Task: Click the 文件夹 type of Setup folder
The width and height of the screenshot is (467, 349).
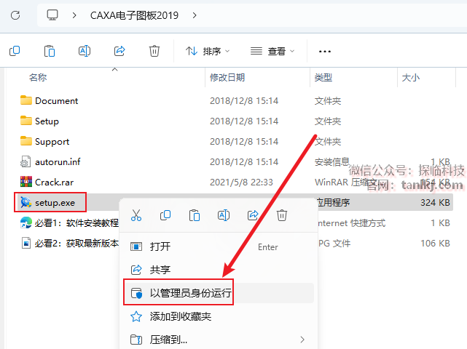Action: (328, 121)
